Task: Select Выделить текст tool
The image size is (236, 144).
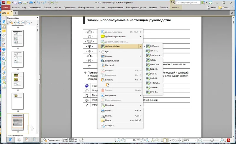Action: pyautogui.click(x=120, y=61)
